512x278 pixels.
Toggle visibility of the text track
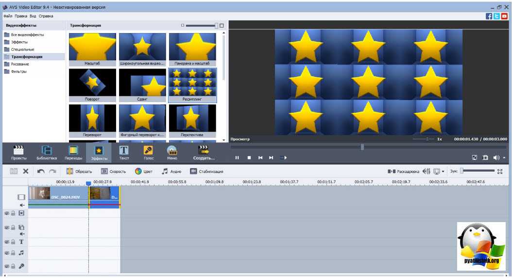pos(7,242)
